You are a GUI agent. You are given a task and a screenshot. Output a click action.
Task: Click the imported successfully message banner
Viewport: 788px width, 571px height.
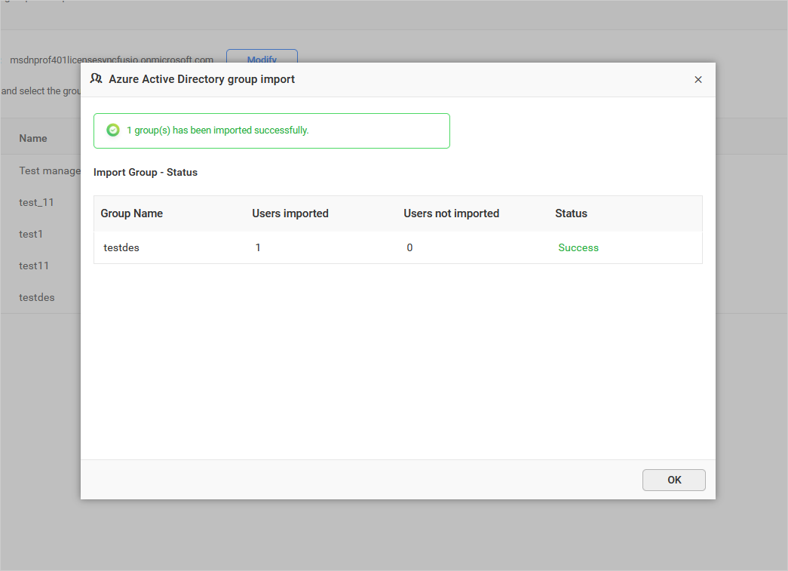pos(271,130)
